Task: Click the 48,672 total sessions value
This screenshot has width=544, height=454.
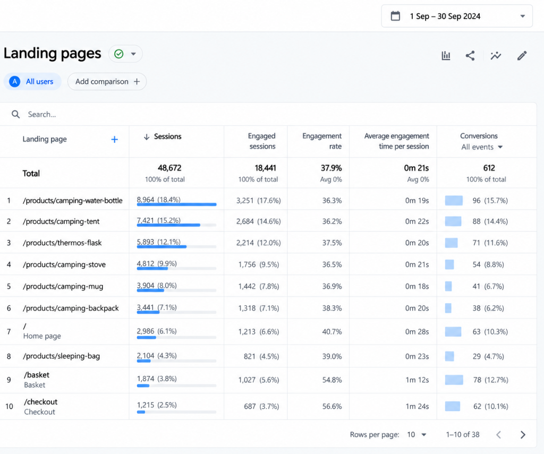Action: pyautogui.click(x=169, y=168)
